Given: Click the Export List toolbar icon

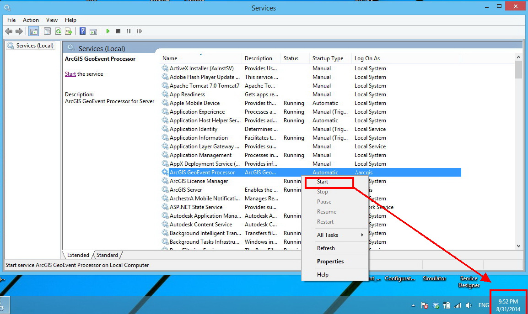Looking at the screenshot, I should point(69,31).
